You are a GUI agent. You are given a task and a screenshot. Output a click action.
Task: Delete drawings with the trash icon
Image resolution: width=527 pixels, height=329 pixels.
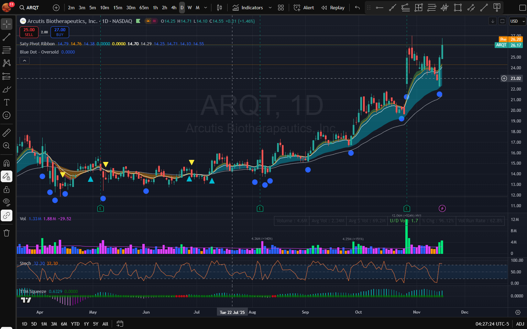coord(7,233)
